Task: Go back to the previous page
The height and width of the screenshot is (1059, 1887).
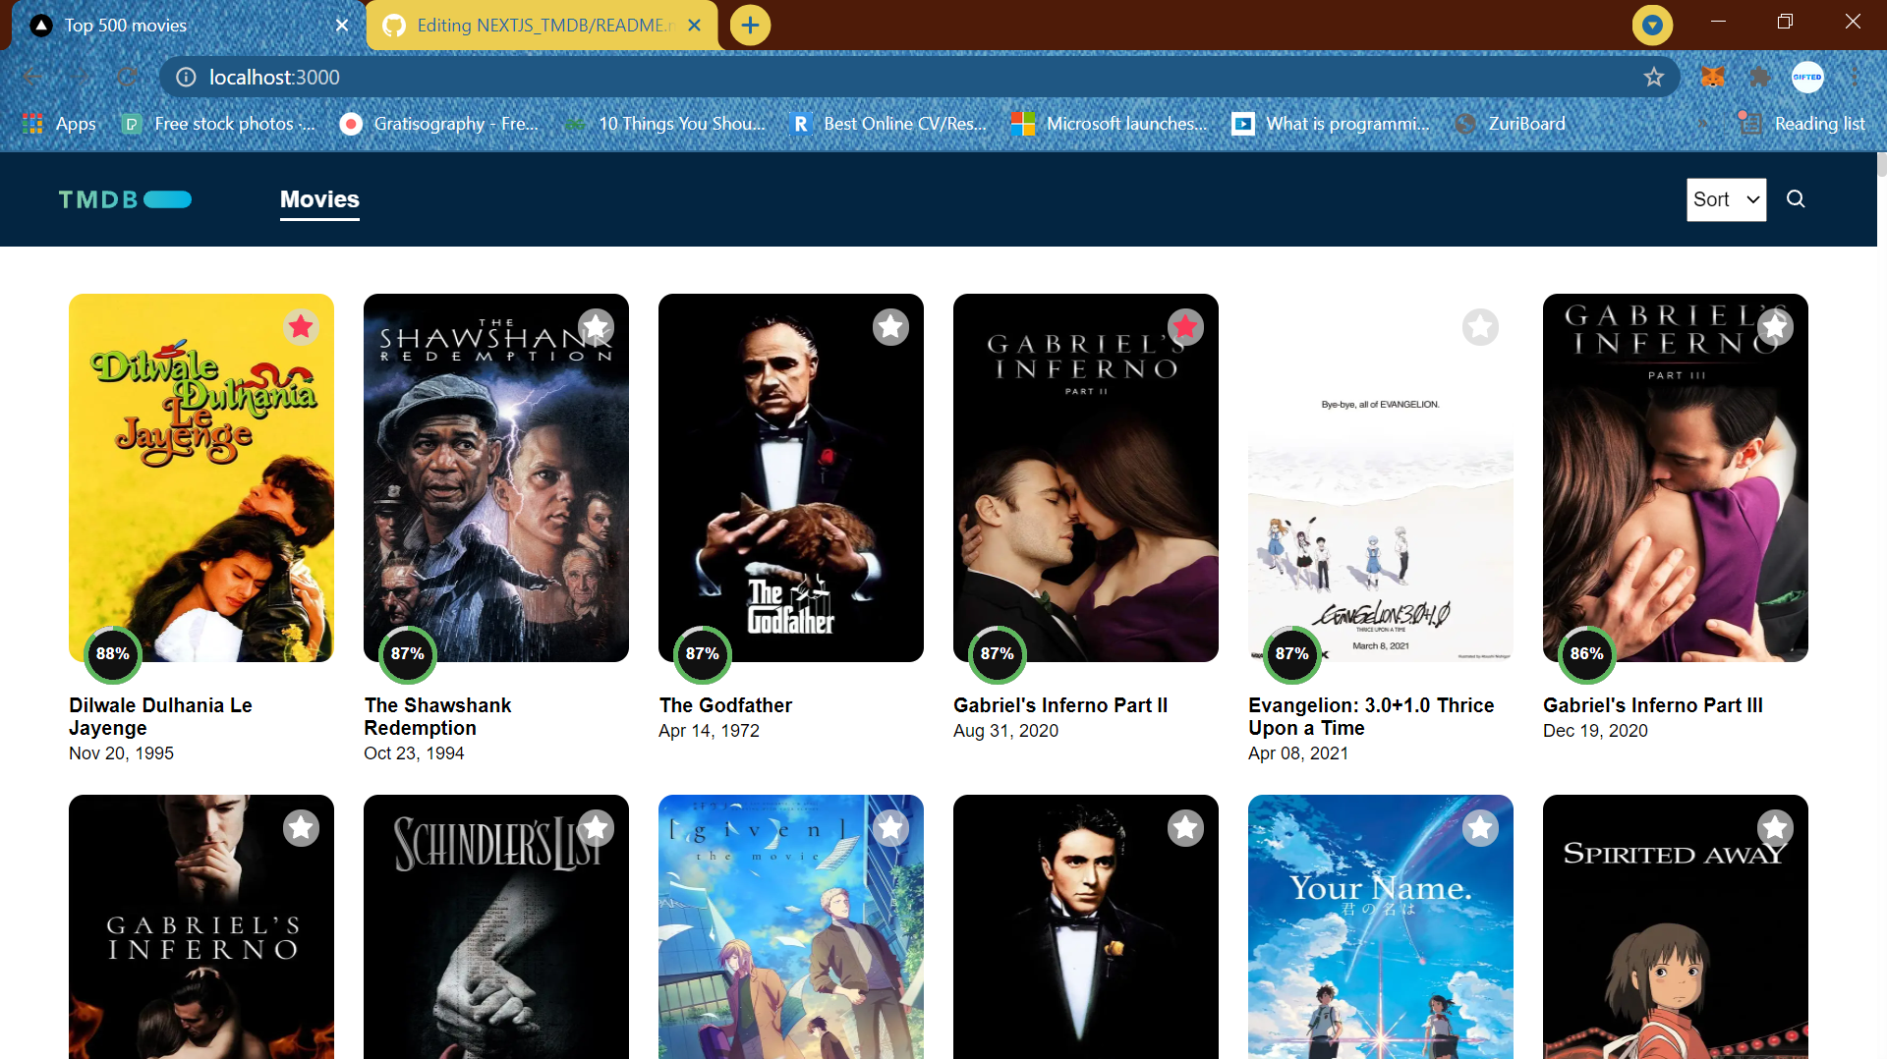Action: click(32, 77)
